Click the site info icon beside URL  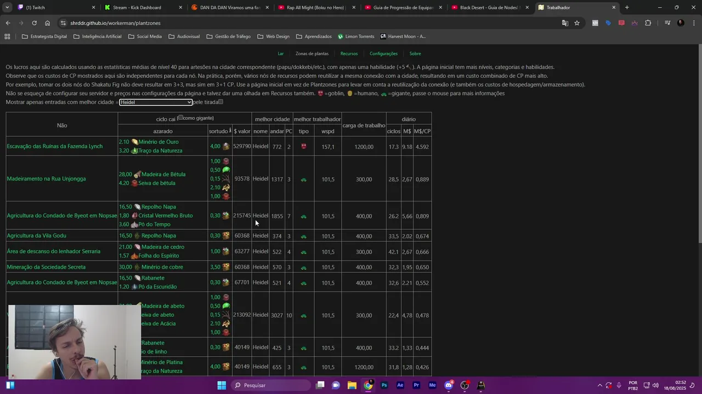point(64,23)
